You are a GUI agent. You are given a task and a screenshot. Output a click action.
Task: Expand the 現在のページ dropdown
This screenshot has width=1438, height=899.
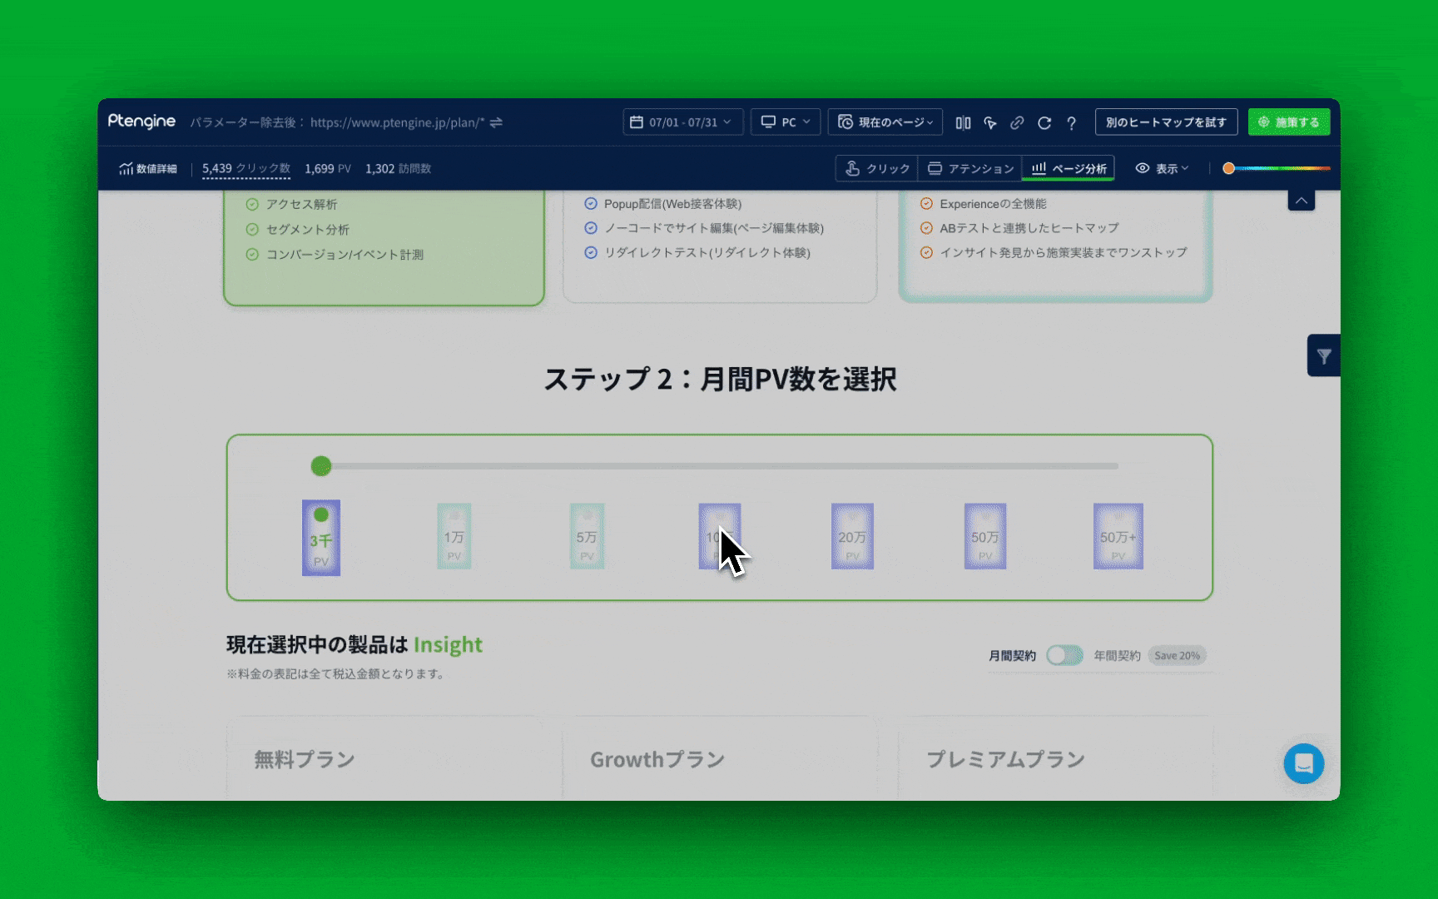coord(885,122)
